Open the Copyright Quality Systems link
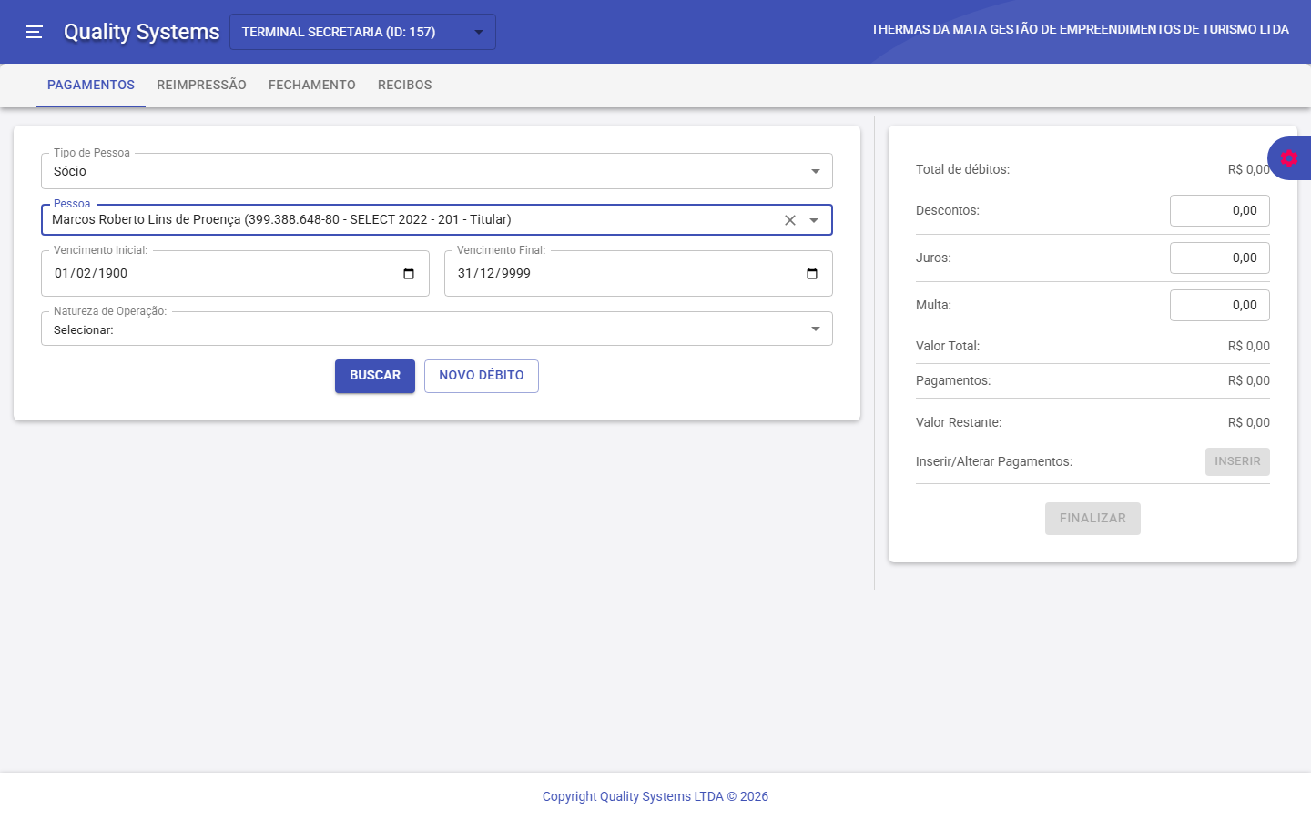 pos(655,796)
